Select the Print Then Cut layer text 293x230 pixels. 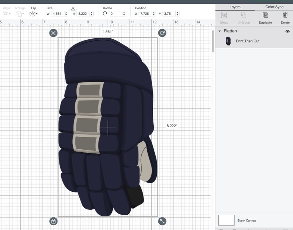248,41
